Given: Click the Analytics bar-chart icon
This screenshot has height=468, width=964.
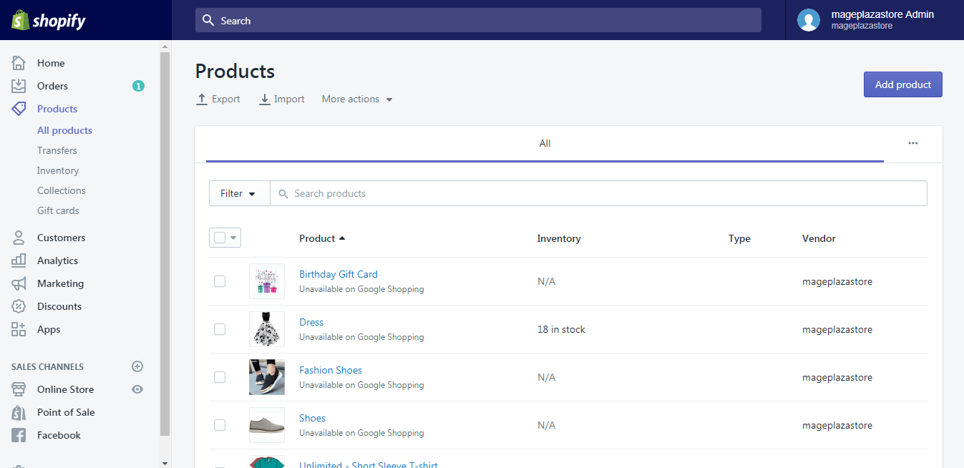Looking at the screenshot, I should [x=19, y=260].
